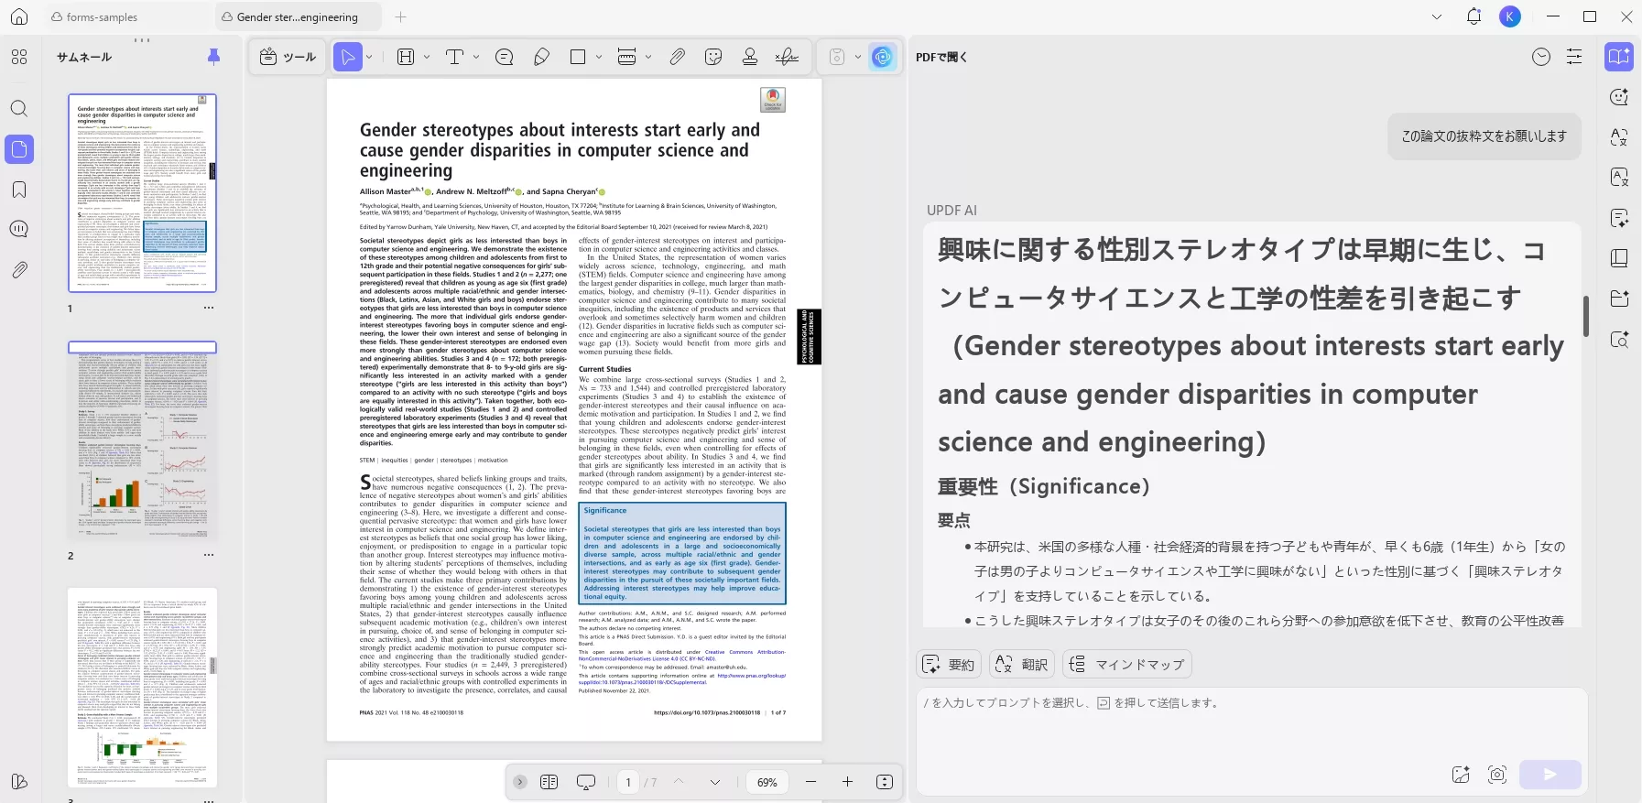Click the save icon in toolbar
The width and height of the screenshot is (1642, 803).
pos(836,57)
